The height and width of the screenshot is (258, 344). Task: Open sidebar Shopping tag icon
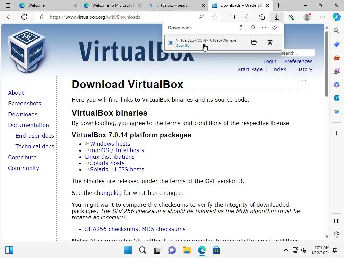tap(337, 44)
